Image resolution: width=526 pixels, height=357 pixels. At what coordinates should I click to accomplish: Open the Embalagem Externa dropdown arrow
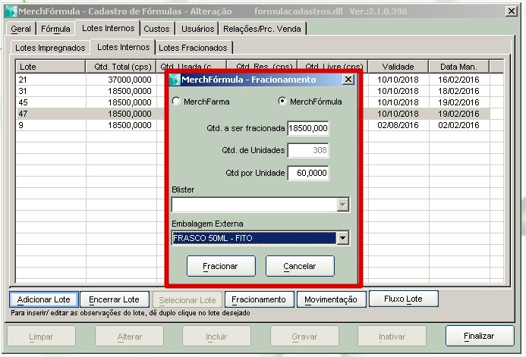(343, 238)
